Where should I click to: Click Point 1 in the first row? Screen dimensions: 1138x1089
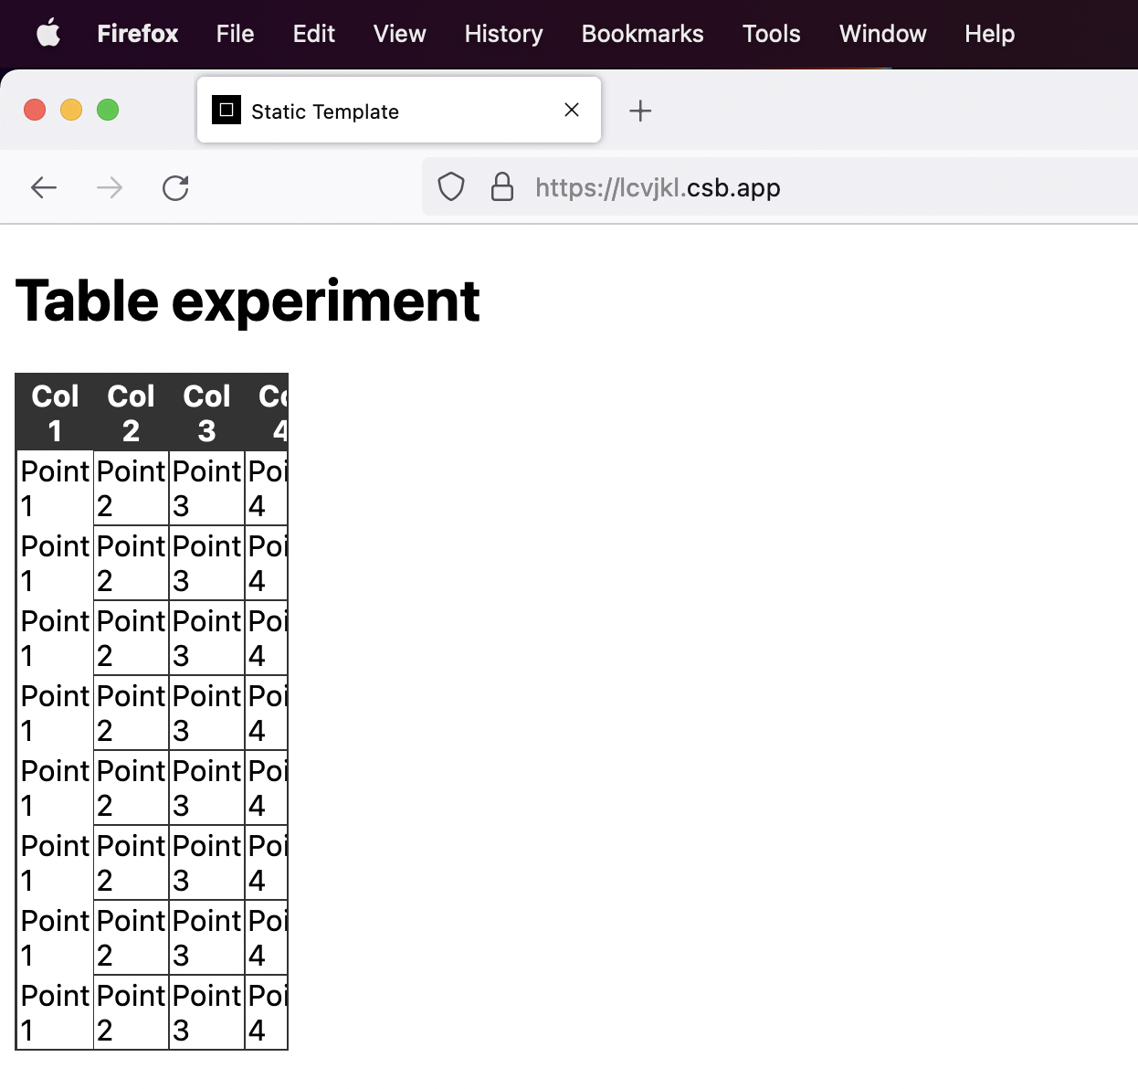point(55,488)
